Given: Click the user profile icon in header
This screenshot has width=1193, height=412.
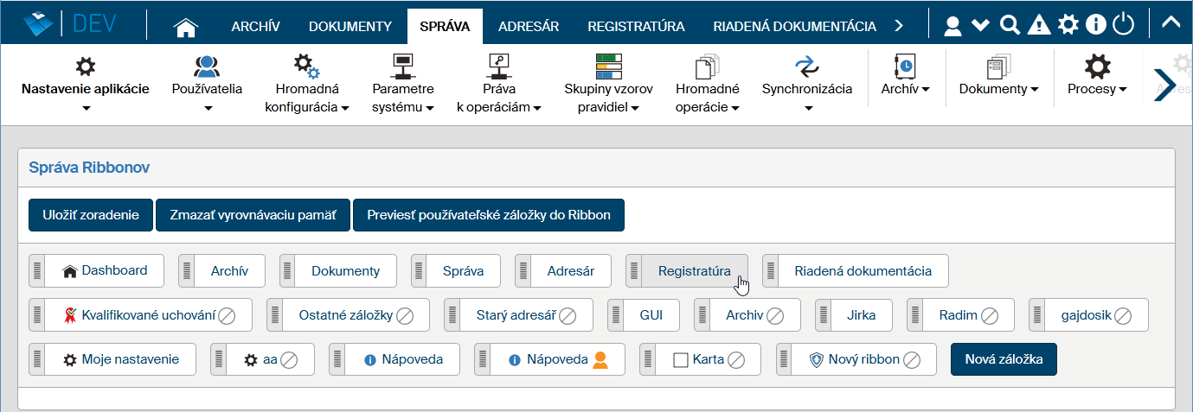Looking at the screenshot, I should pyautogui.click(x=952, y=26).
